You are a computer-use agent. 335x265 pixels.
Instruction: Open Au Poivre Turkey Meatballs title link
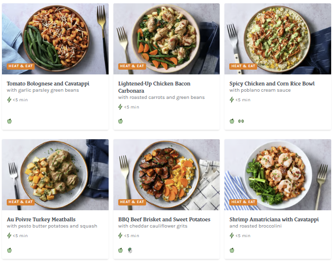41,219
